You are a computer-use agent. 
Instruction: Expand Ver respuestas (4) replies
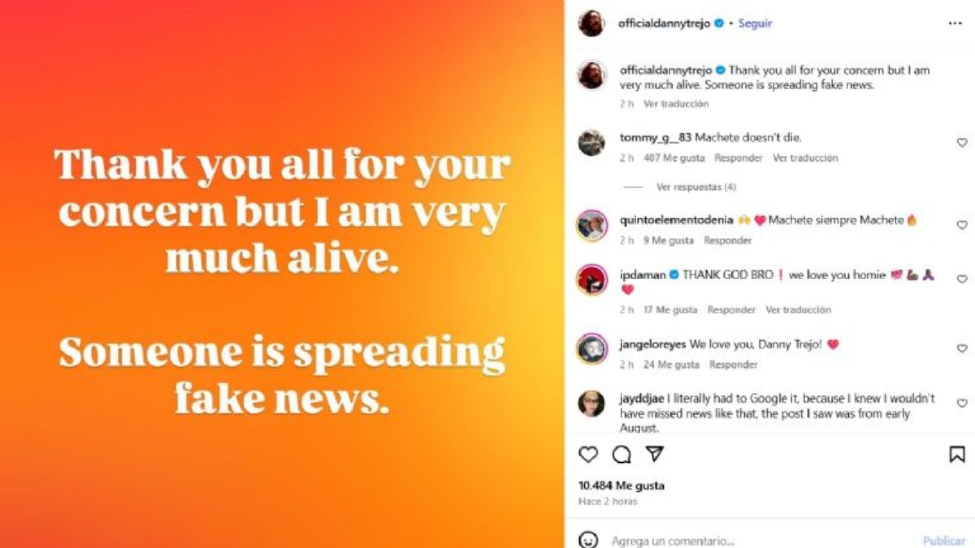696,187
